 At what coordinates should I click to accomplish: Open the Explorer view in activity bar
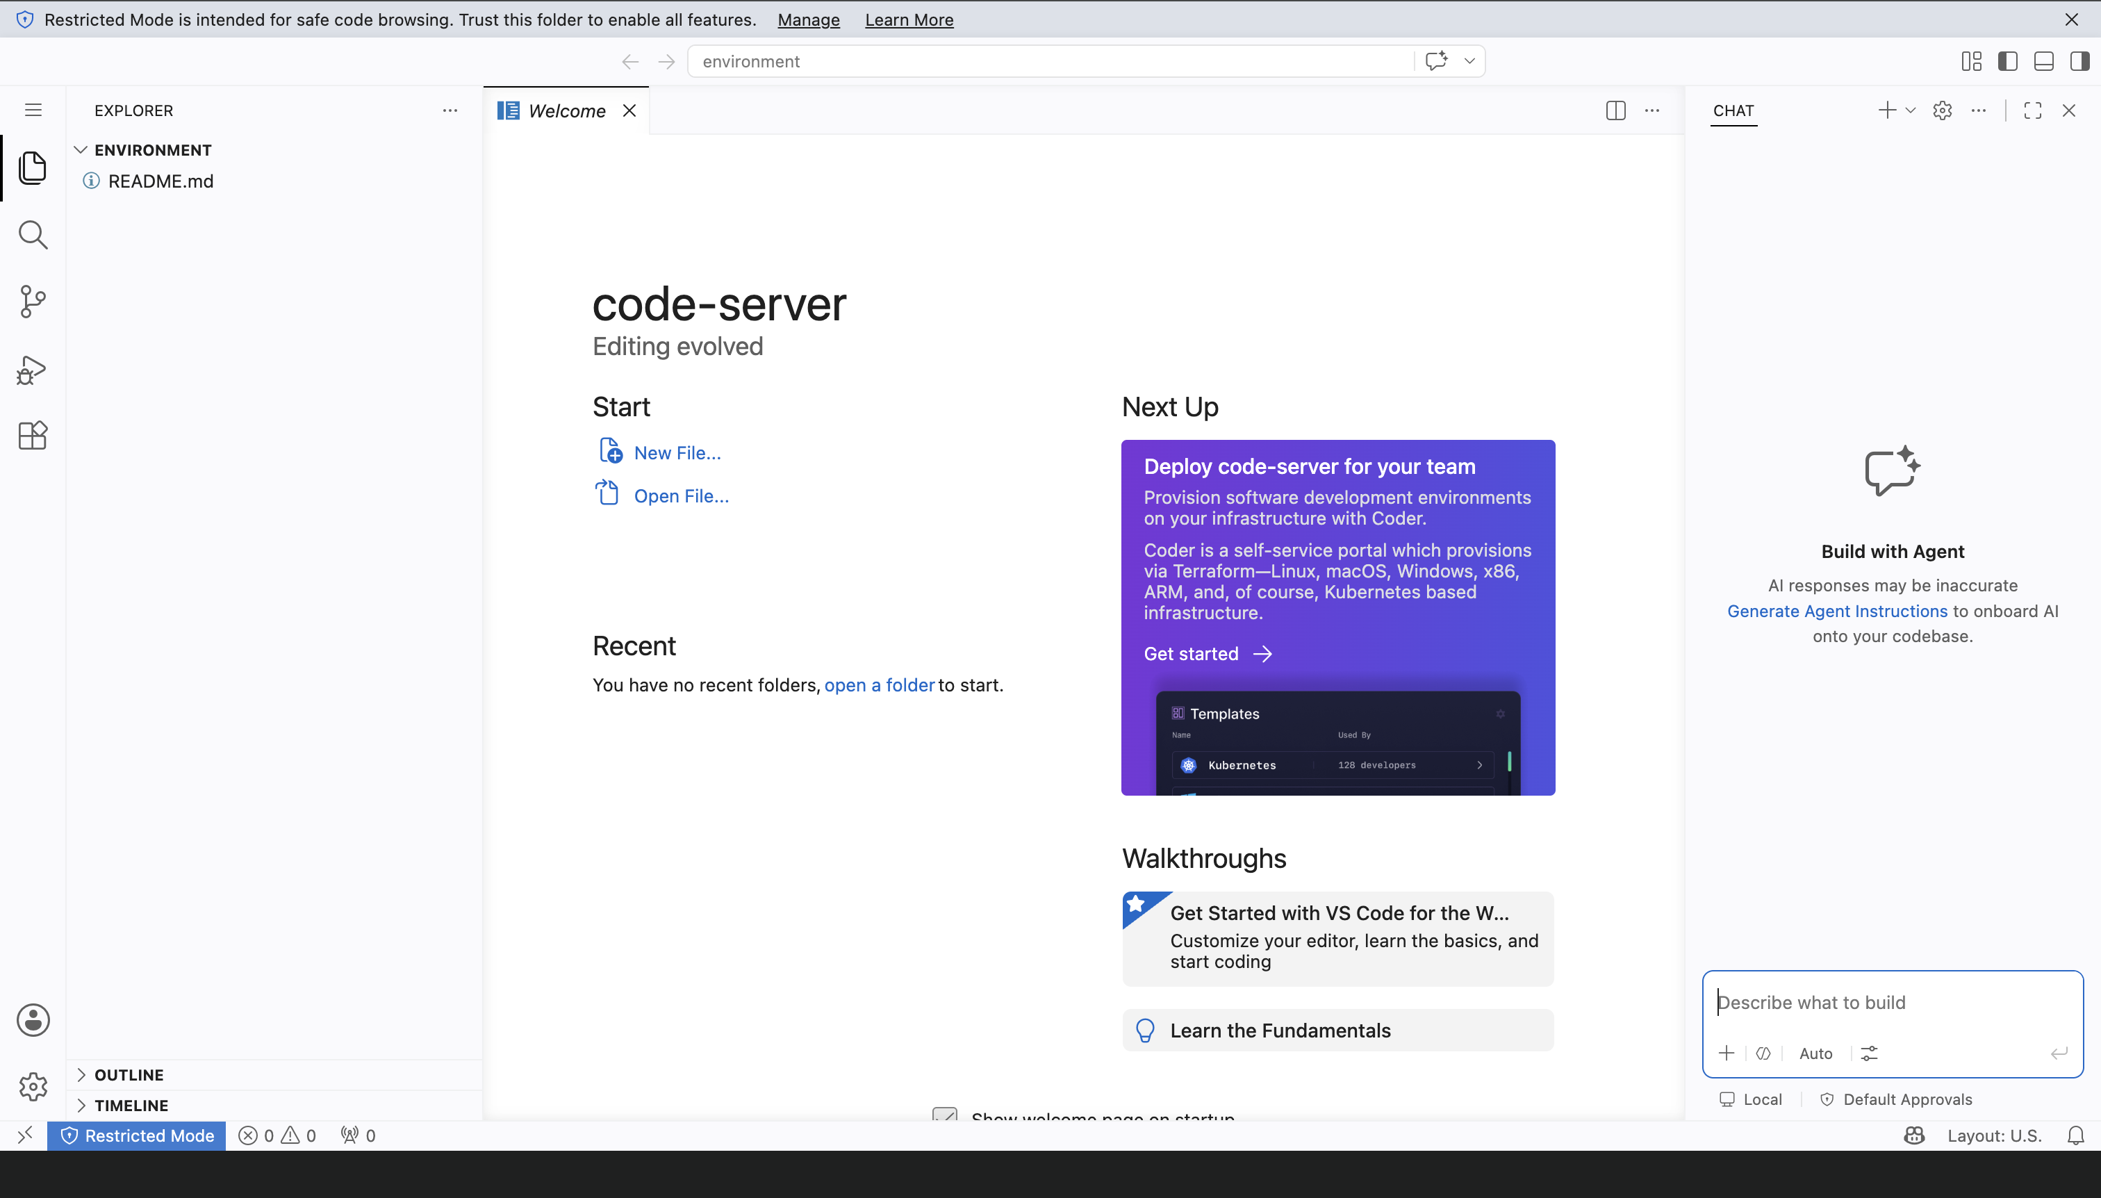(33, 168)
